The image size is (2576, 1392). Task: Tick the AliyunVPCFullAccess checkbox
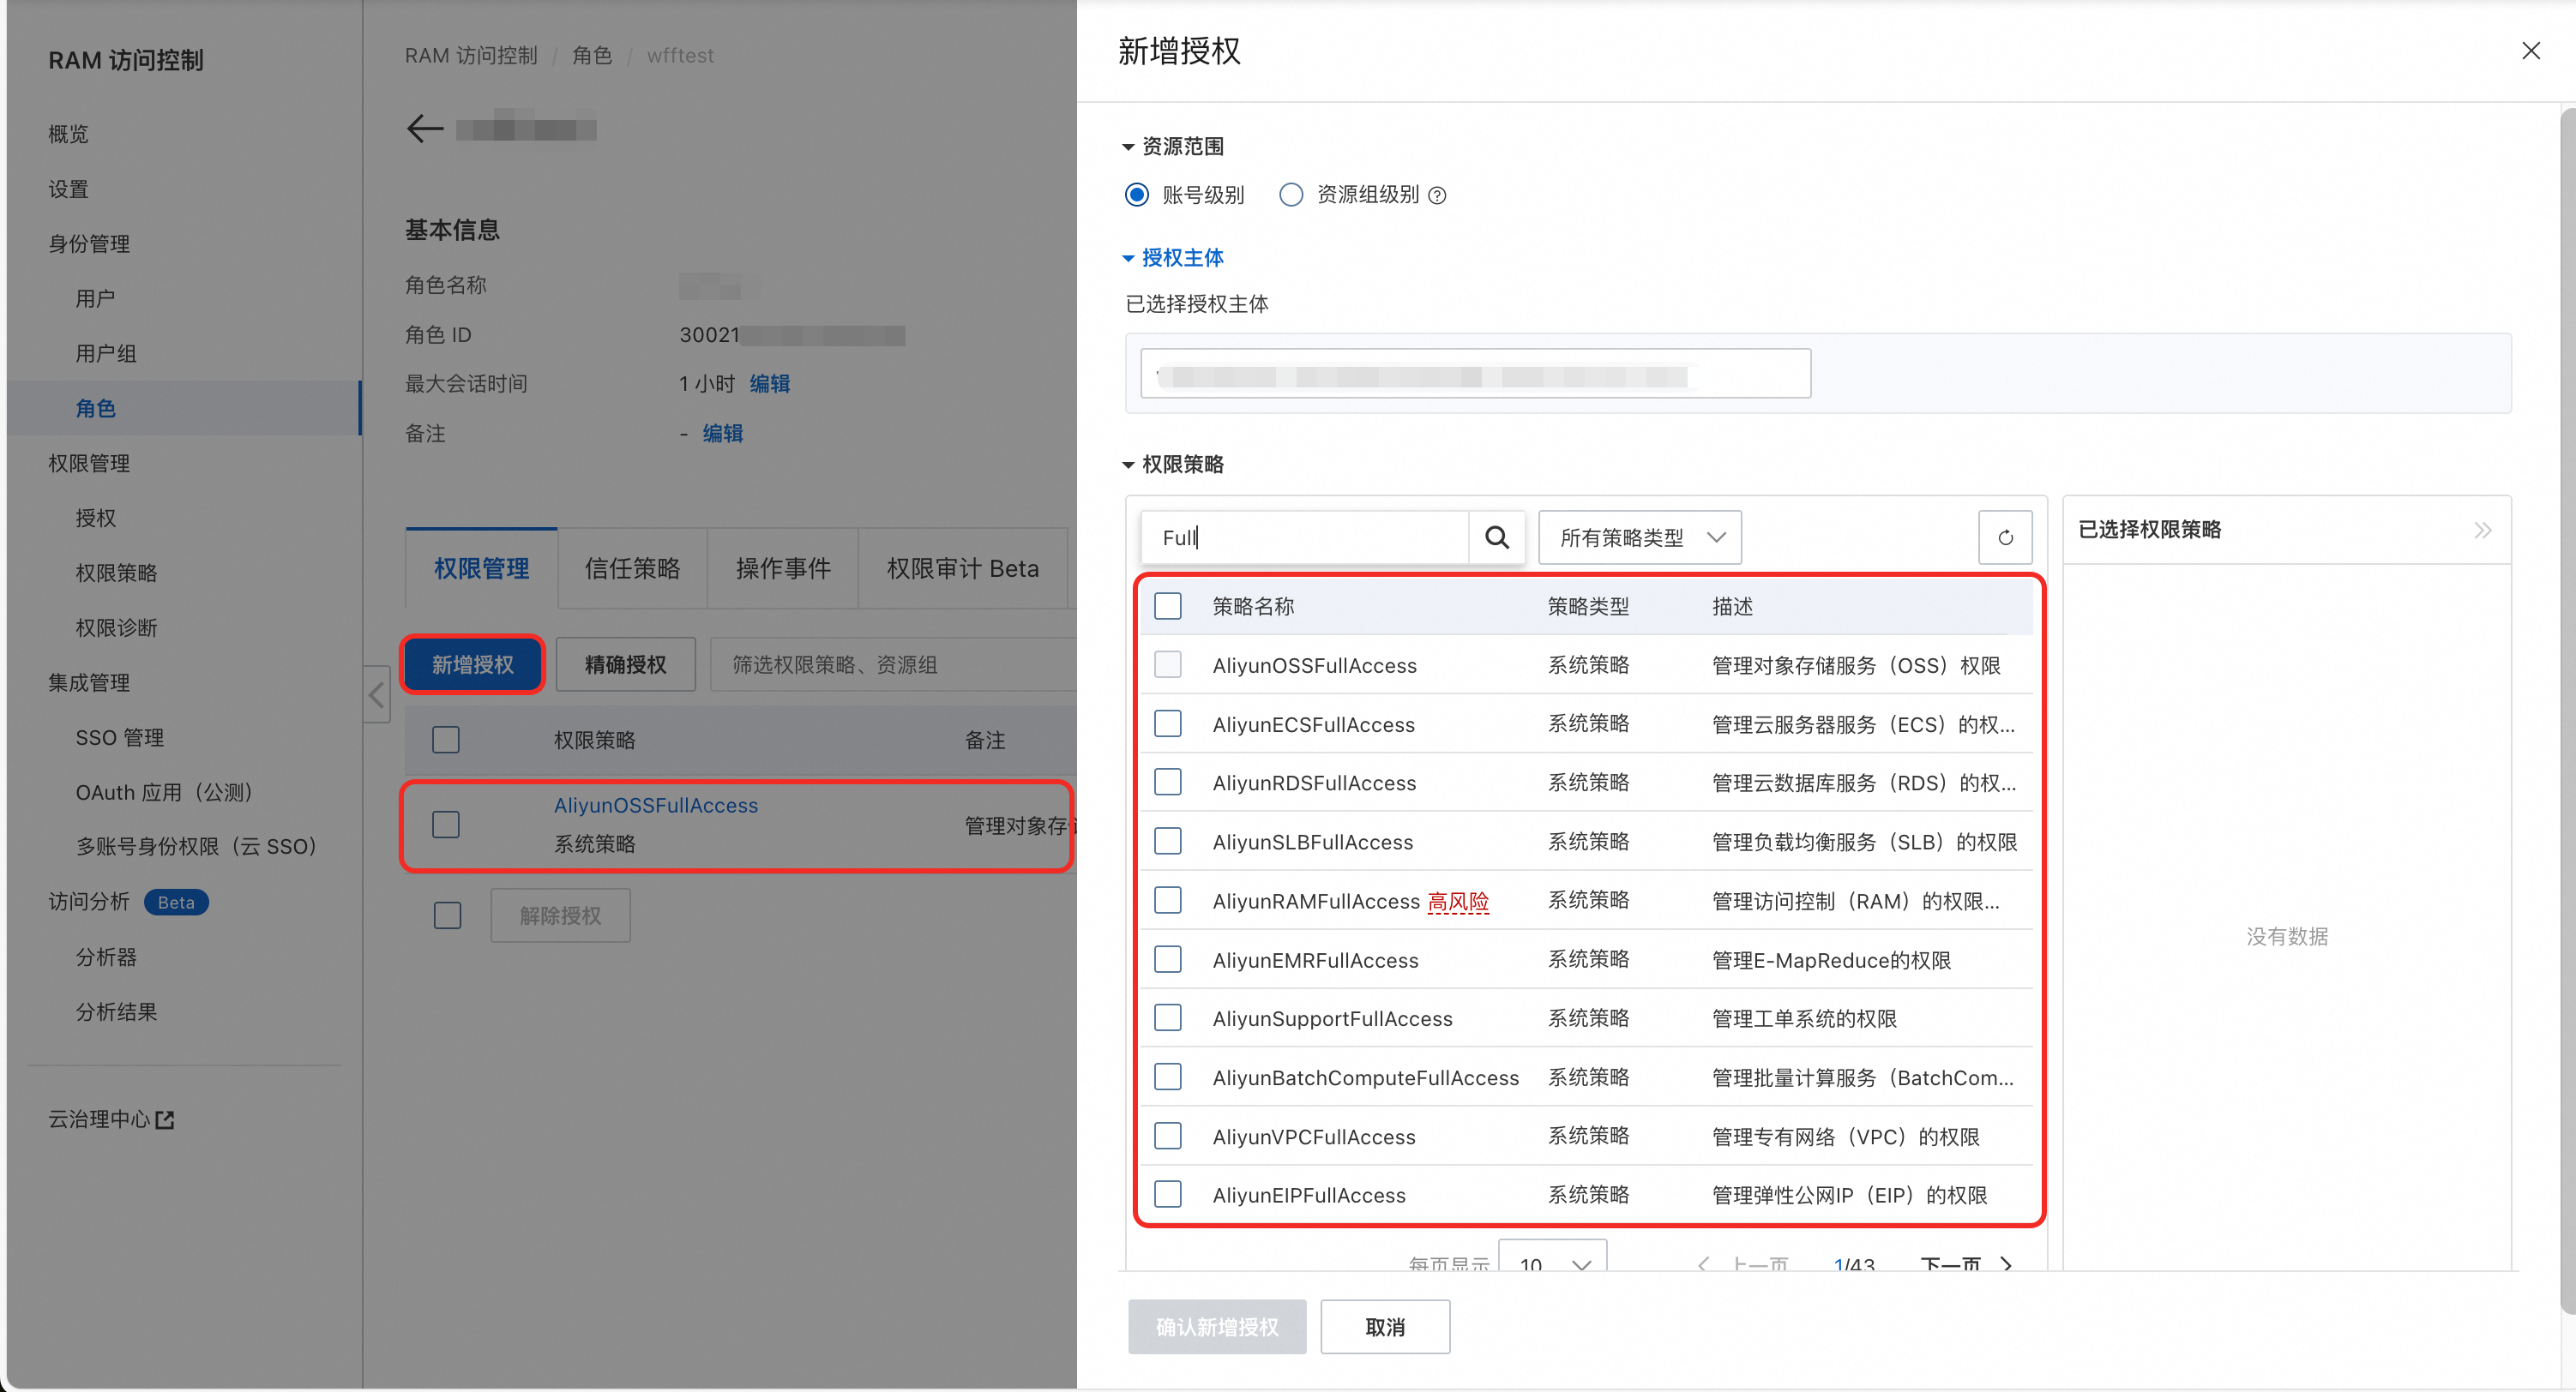1167,1137
